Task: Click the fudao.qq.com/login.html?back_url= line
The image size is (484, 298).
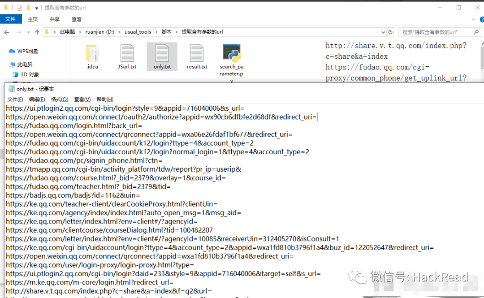Action: coord(74,125)
